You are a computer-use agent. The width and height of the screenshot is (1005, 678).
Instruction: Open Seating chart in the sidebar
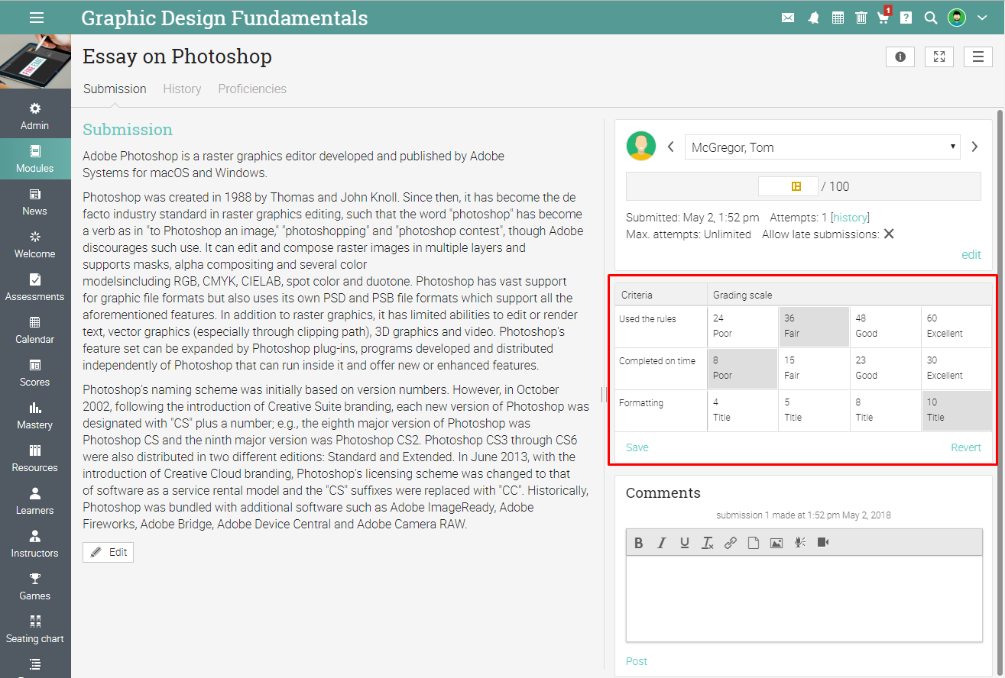pos(35,630)
